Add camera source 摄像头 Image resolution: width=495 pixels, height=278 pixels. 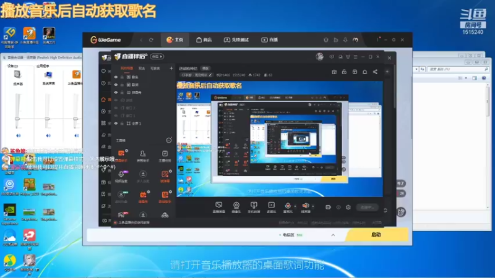236,208
